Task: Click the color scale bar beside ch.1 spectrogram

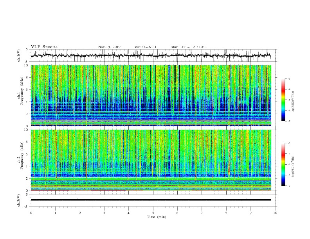Action: click(x=283, y=100)
